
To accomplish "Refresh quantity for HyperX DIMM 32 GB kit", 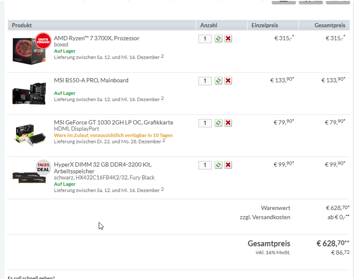I will coord(219,165).
